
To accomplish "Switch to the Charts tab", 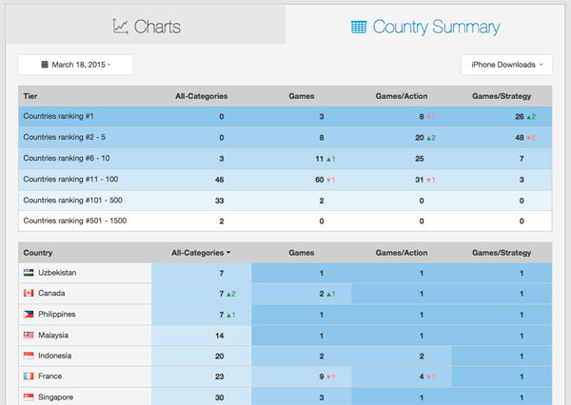I will (x=146, y=25).
